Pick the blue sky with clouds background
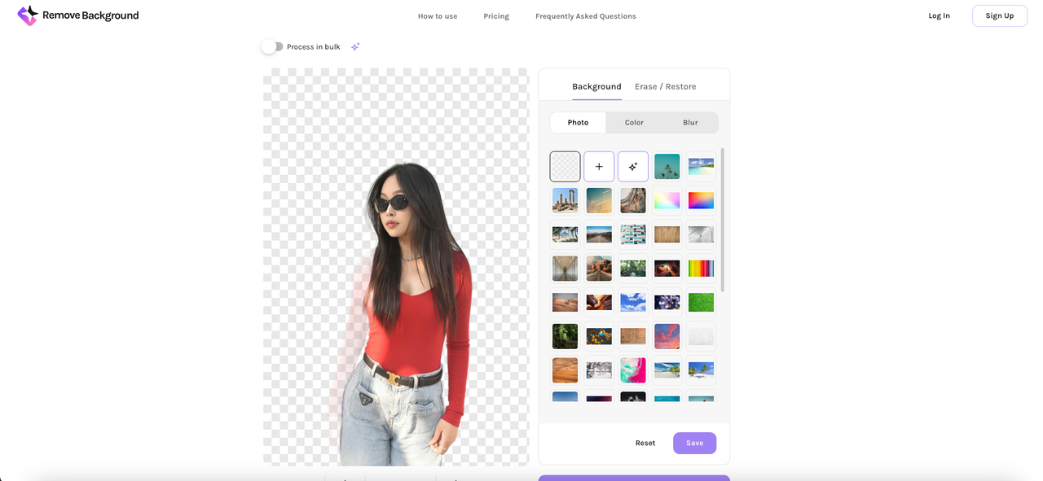The width and height of the screenshot is (1043, 481). pyautogui.click(x=633, y=302)
